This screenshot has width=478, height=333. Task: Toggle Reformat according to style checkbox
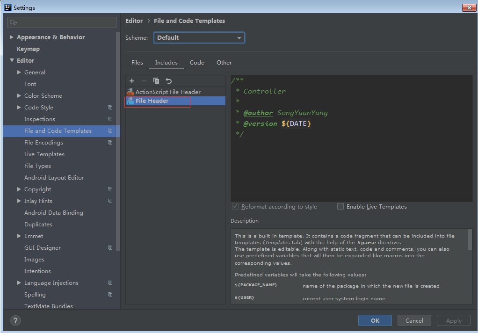[x=235, y=206]
